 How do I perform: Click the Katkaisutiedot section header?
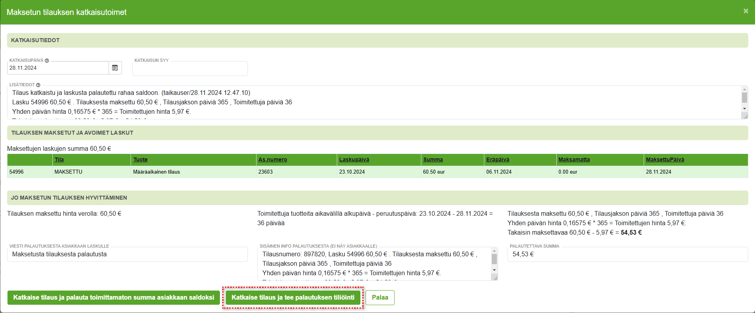pyautogui.click(x=378, y=40)
